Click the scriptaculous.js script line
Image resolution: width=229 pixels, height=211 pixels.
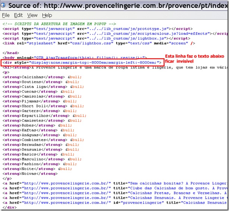(x=115, y=34)
